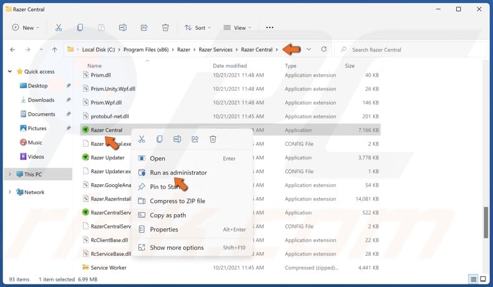
Task: Click the Delete trash icon in the toolbar
Action: [x=165, y=27]
